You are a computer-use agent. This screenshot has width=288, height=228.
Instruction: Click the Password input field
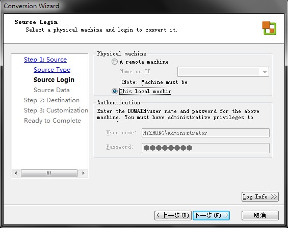click(x=205, y=148)
